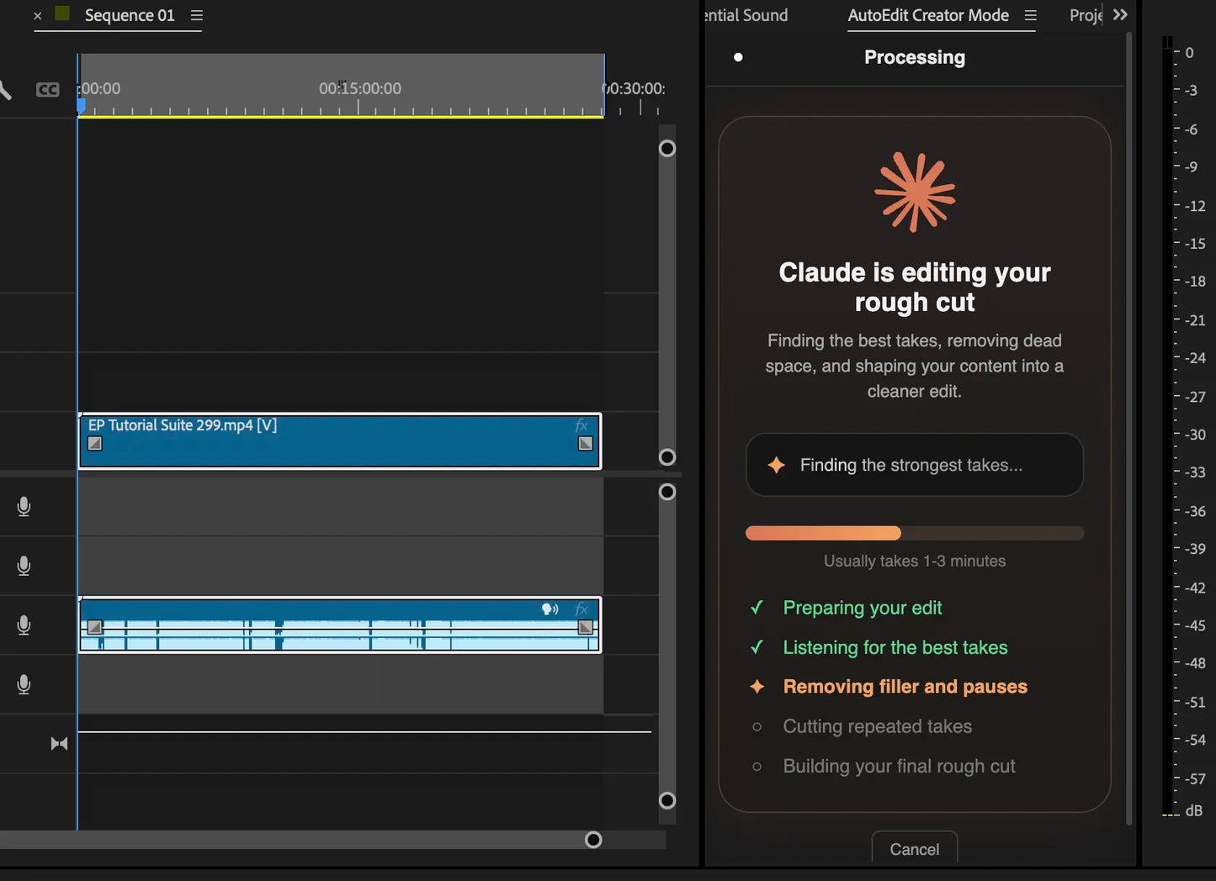1216x881 pixels.
Task: Click the blue playhead marker in ruler
Action: [x=82, y=106]
